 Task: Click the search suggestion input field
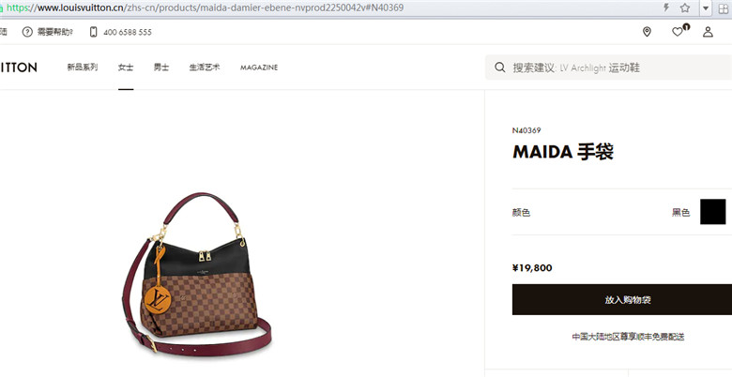click(x=608, y=68)
